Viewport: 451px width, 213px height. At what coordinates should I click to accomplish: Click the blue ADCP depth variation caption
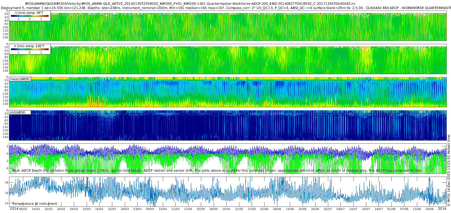click(217, 171)
